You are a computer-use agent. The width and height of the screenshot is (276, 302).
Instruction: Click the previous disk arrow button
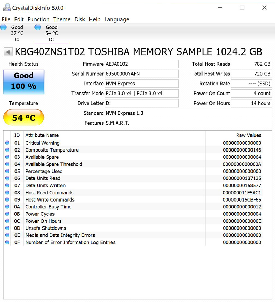point(8,52)
